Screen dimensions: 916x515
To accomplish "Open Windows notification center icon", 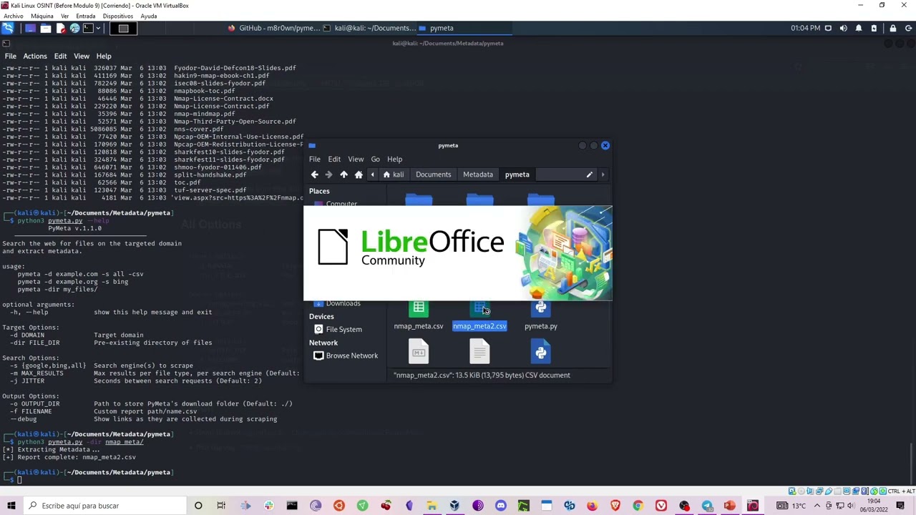I will pos(900,506).
